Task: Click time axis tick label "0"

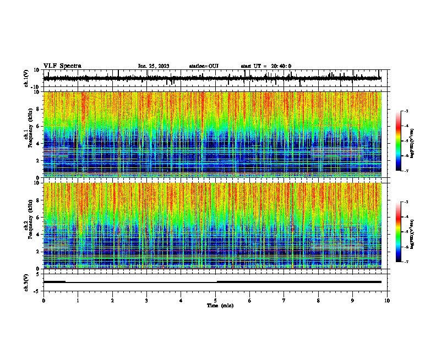Action: point(43,301)
